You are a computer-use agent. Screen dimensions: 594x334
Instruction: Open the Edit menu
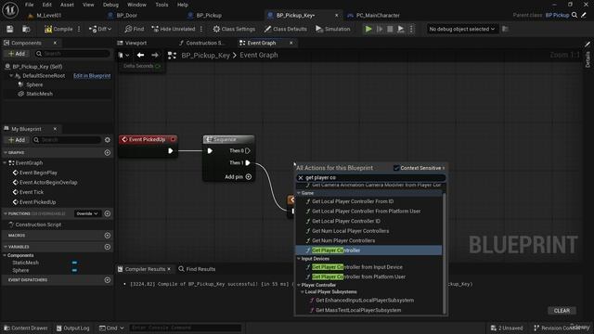[x=47, y=5]
